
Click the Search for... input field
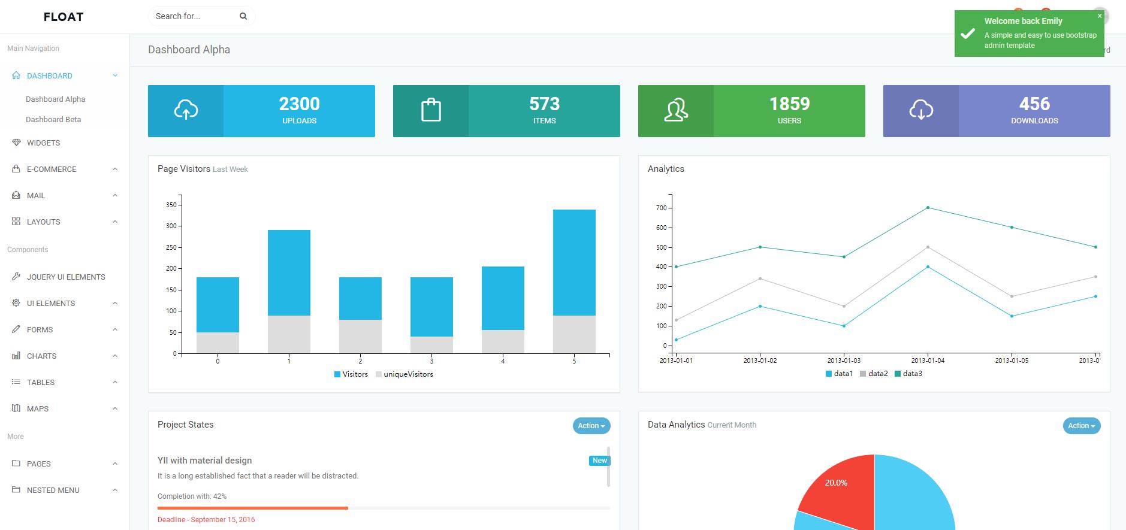pyautogui.click(x=193, y=16)
